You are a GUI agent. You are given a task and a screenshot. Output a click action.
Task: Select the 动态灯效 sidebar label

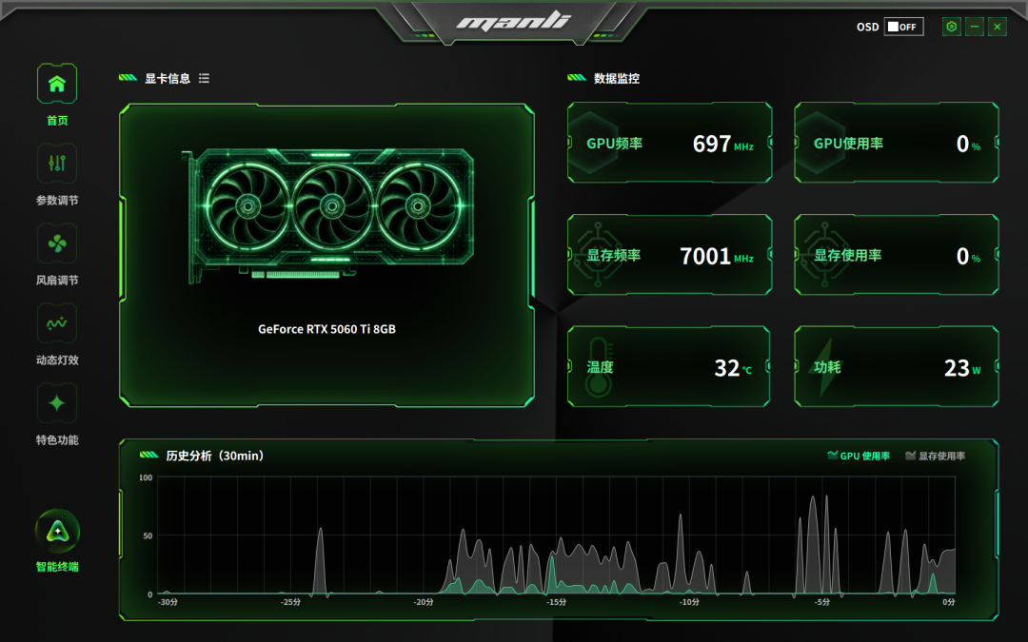coord(57,360)
